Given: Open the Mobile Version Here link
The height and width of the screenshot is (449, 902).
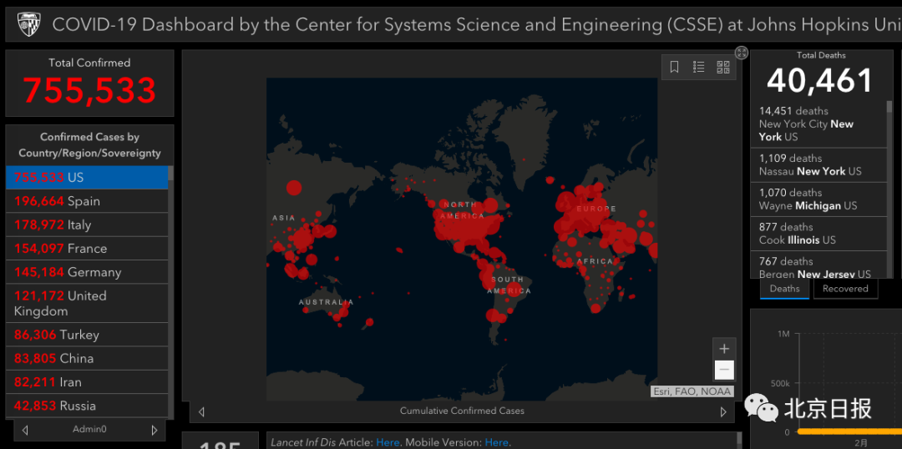Looking at the screenshot, I should pos(496,442).
